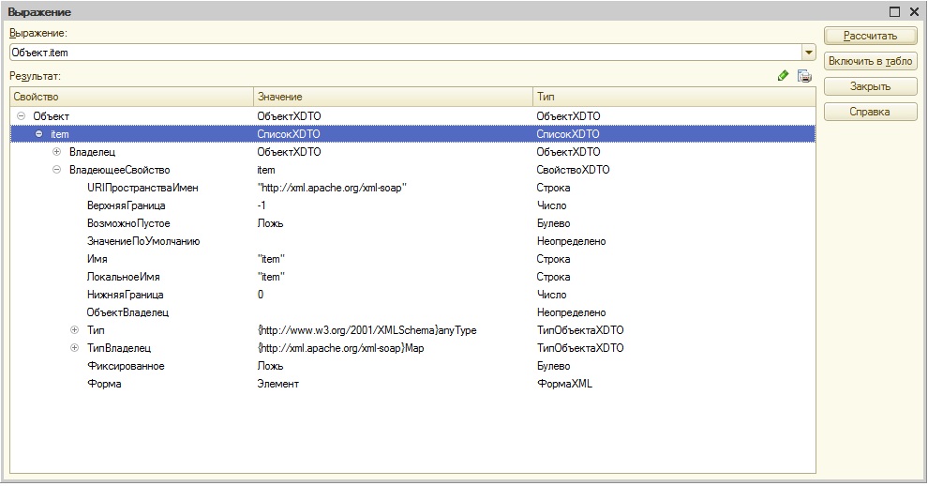Select the ВозможноПустое row
This screenshot has width=928, height=486.
[412, 223]
